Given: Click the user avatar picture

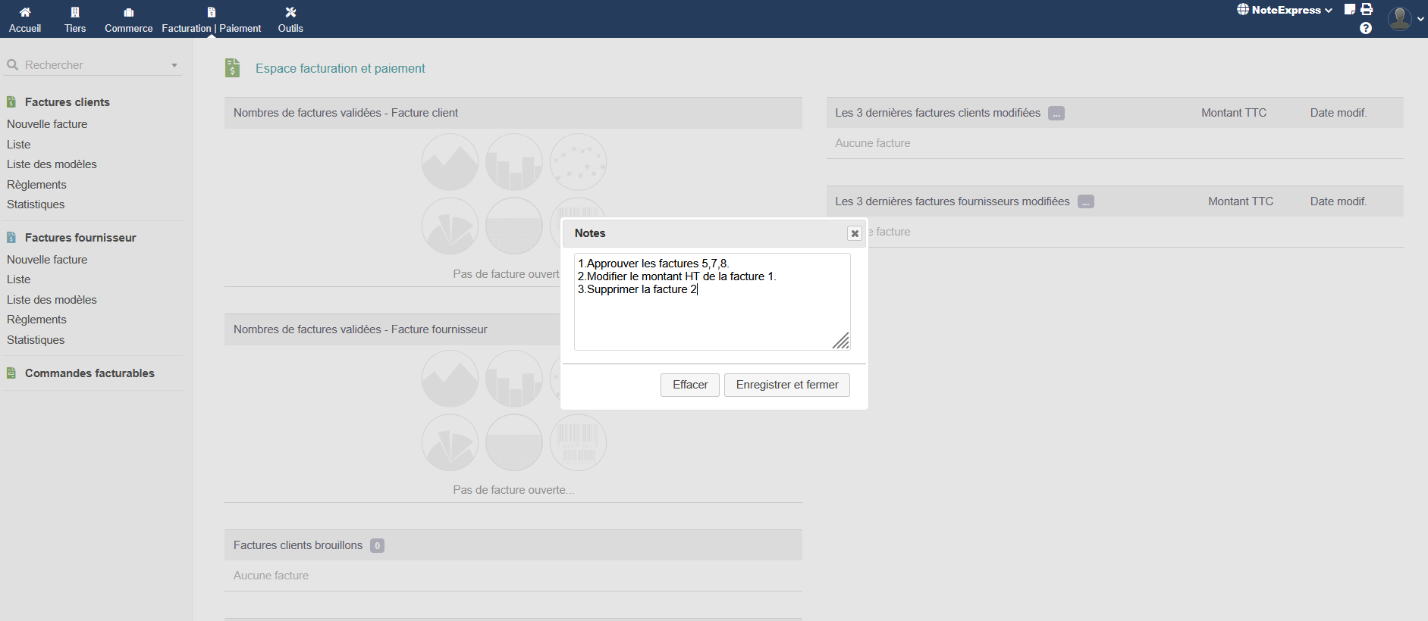Looking at the screenshot, I should (x=1399, y=18).
